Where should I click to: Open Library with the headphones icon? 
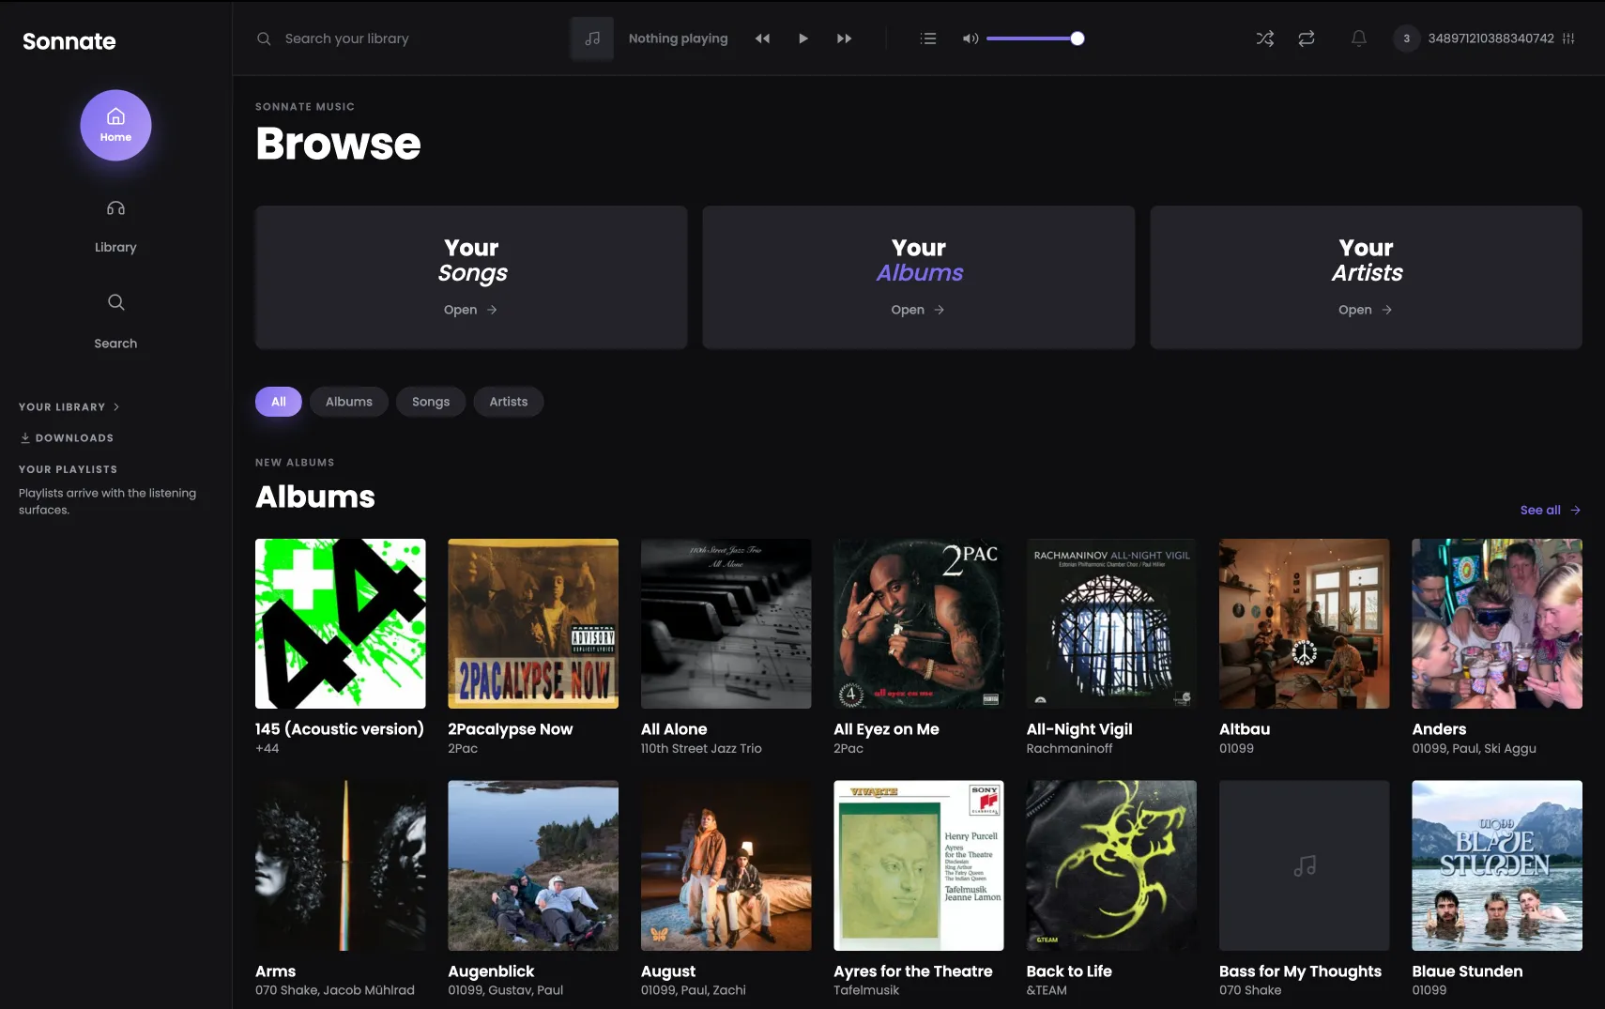(x=115, y=225)
